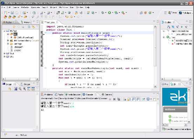Click the Sort icon in the Outline toolbar

(x=169, y=27)
